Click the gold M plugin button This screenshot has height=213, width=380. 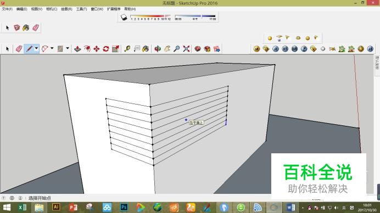(256, 49)
